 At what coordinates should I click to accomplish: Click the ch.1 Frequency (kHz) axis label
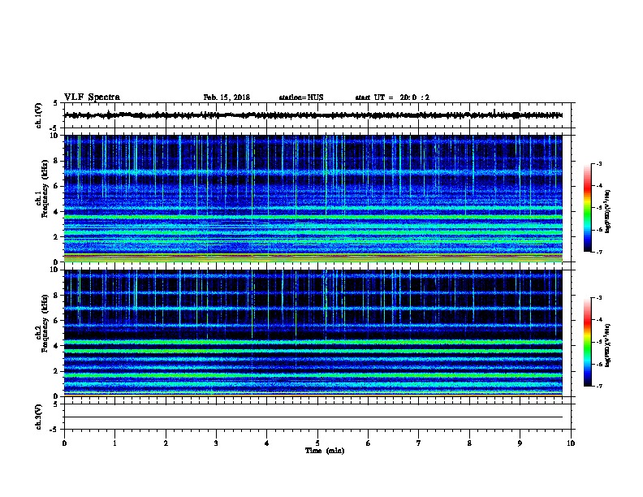click(x=42, y=188)
